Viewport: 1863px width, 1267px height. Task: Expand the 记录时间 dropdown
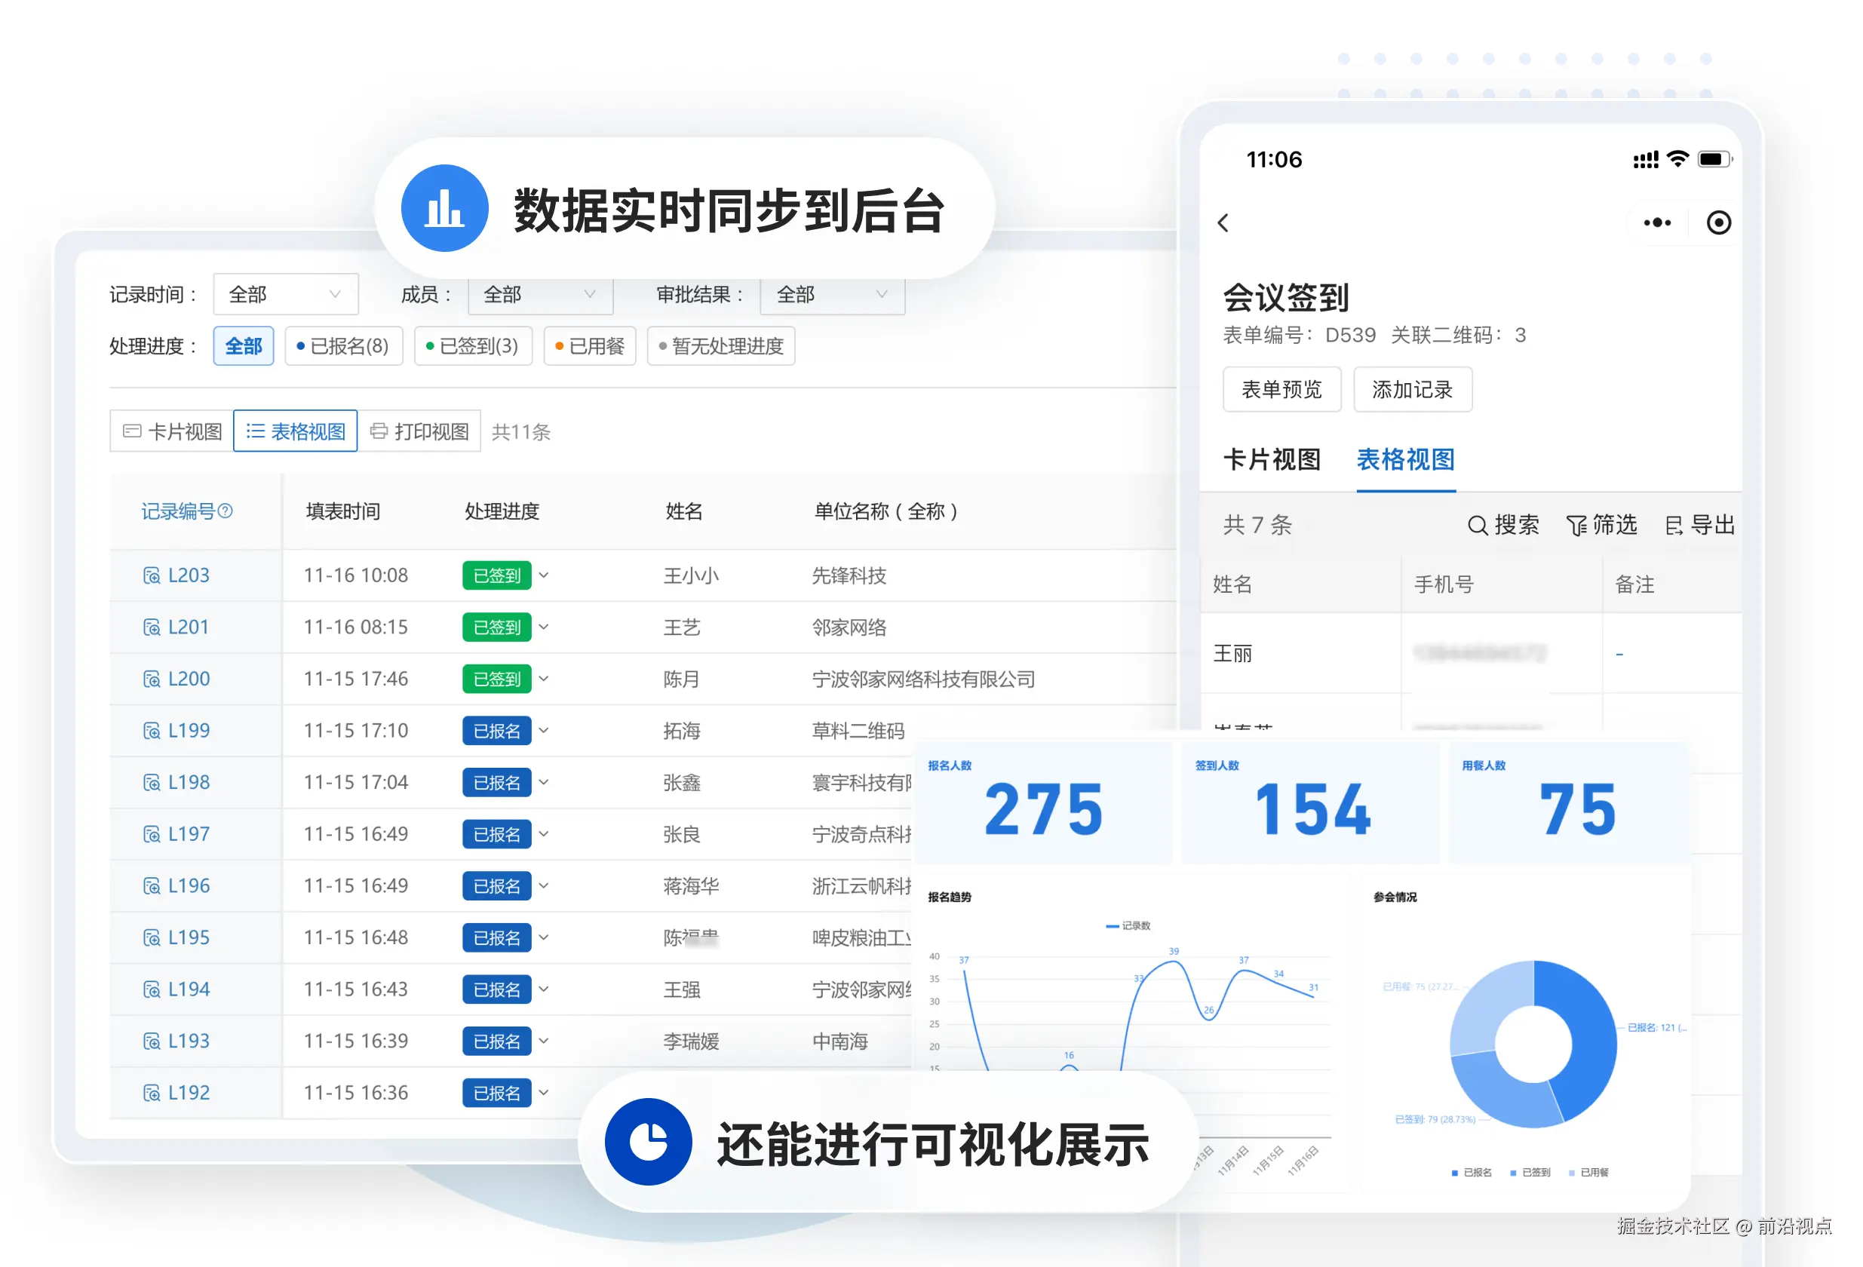point(284,295)
